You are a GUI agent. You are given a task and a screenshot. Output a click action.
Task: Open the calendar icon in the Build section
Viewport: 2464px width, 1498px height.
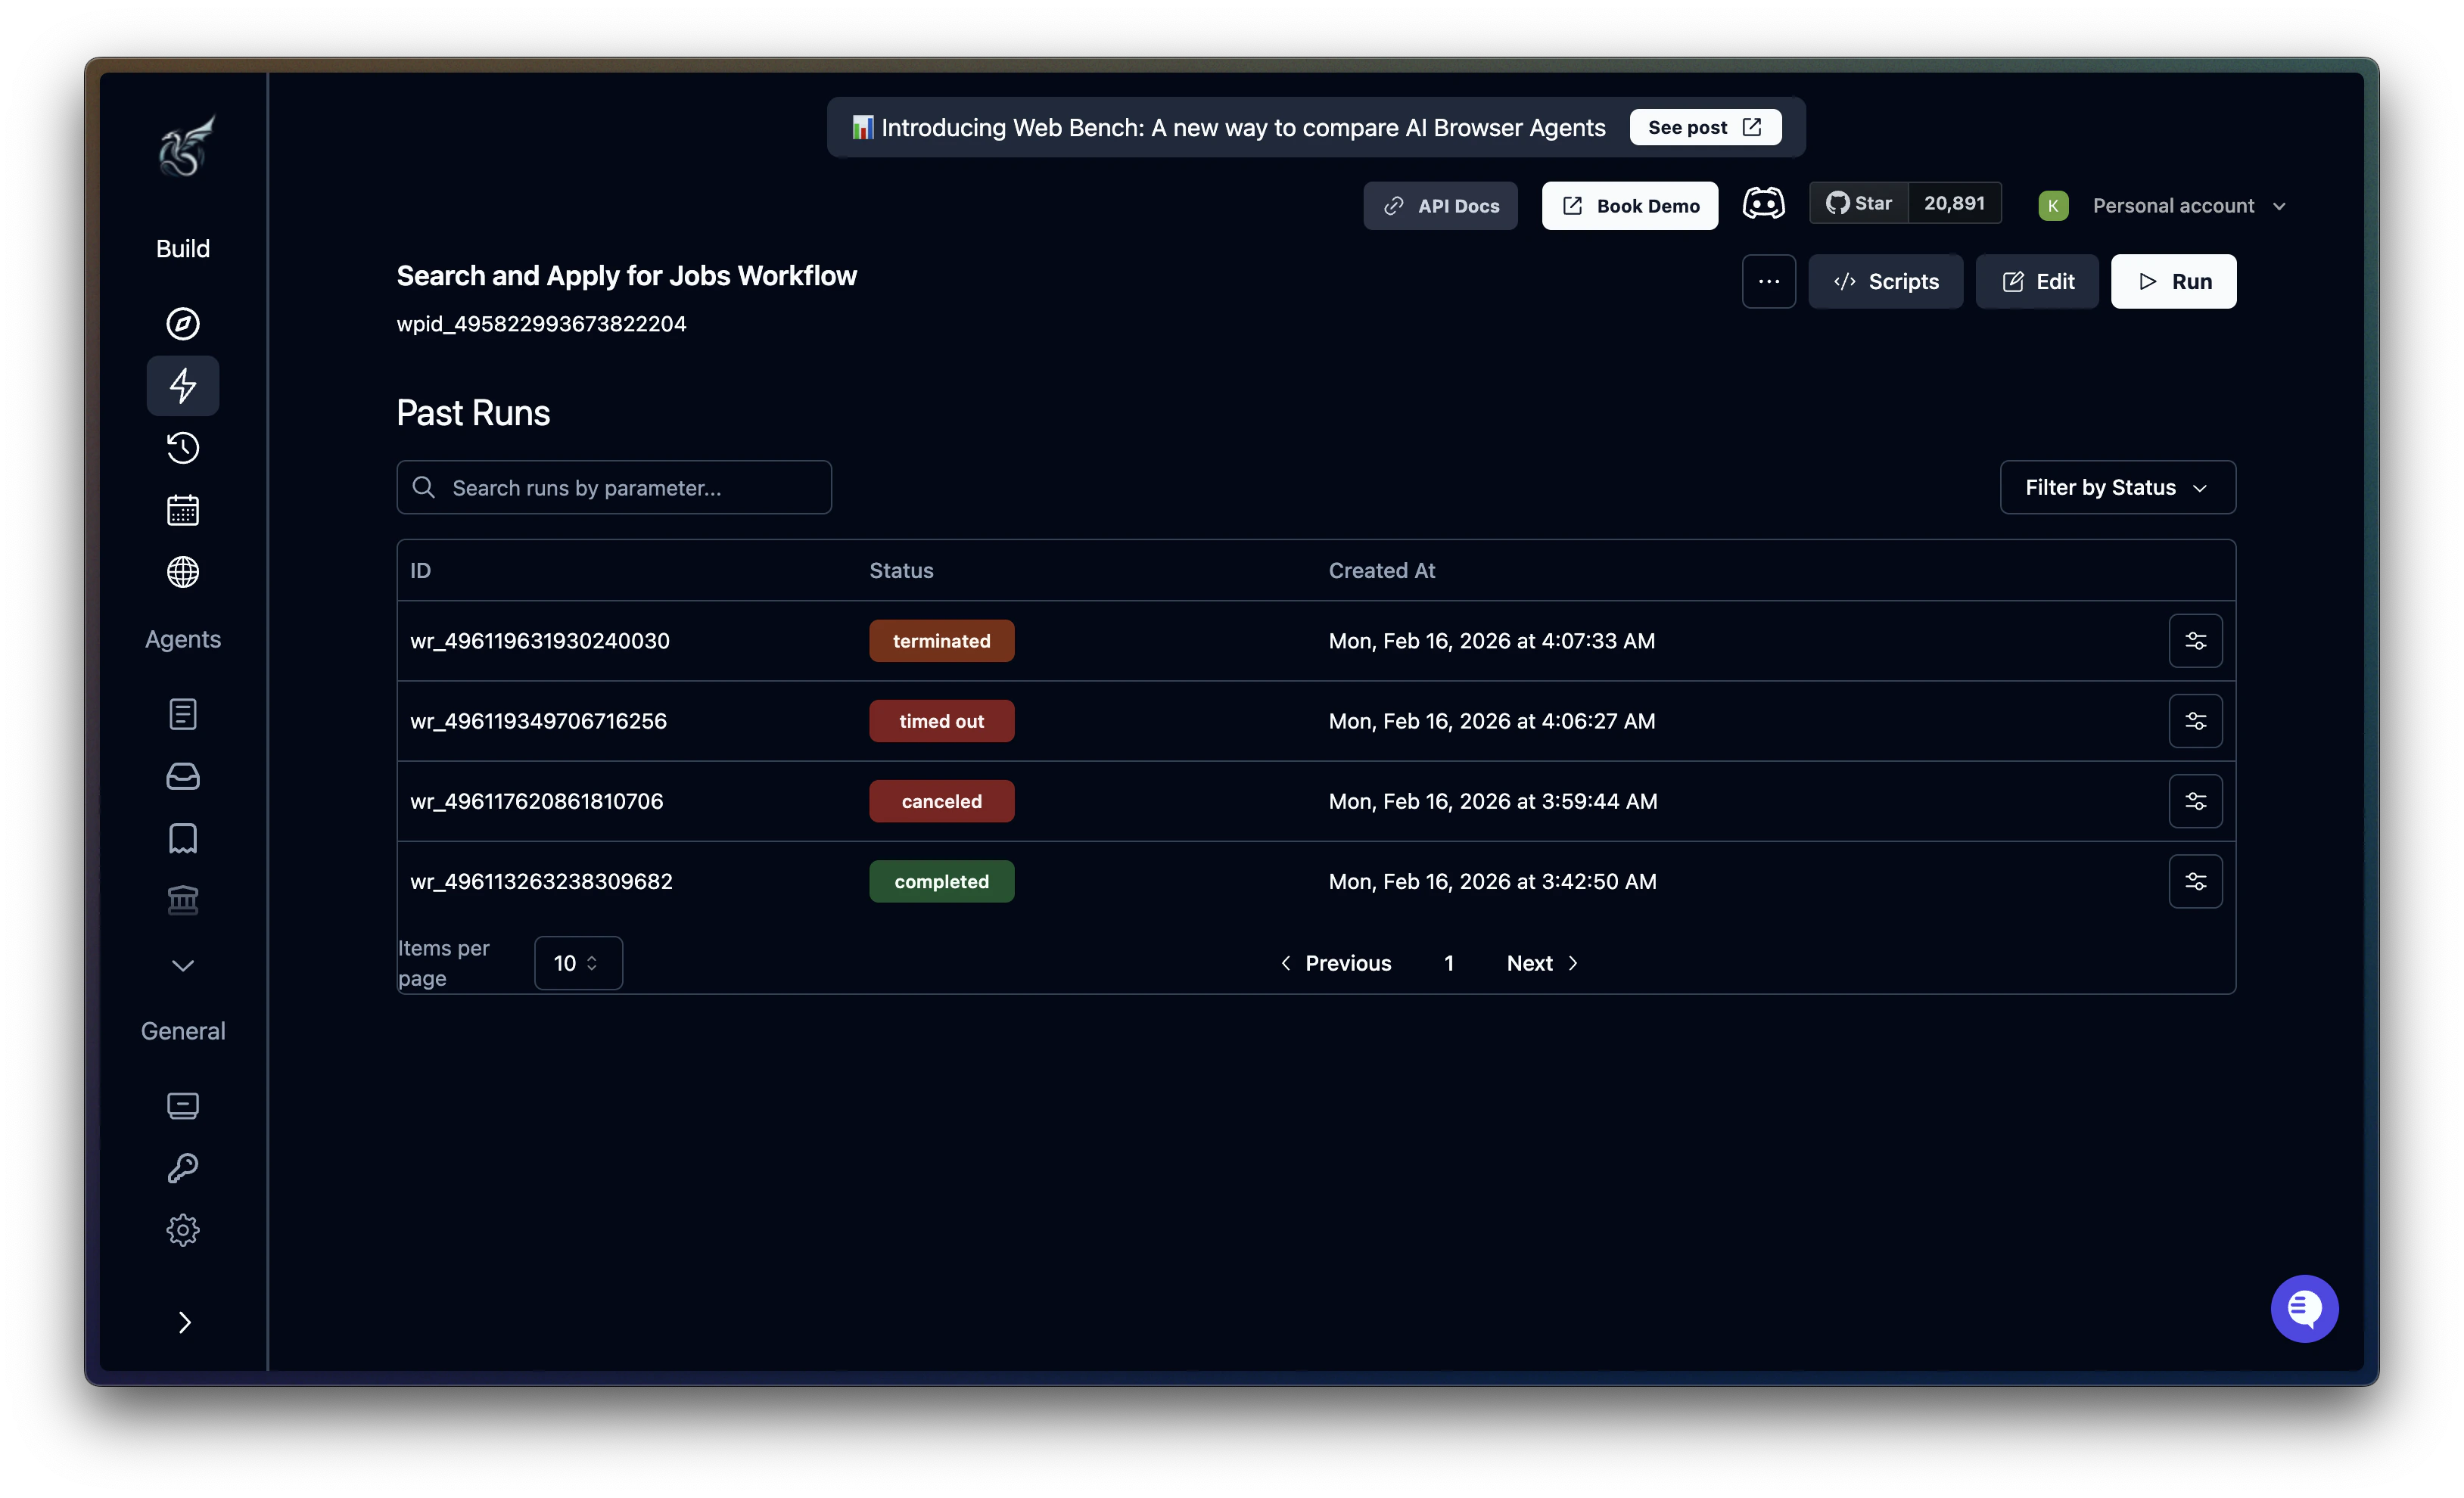182,510
